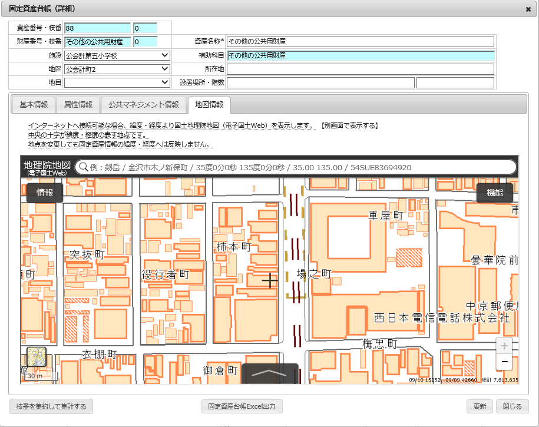
Task: Click the 突抜町 label on the map
Action: coord(87,255)
